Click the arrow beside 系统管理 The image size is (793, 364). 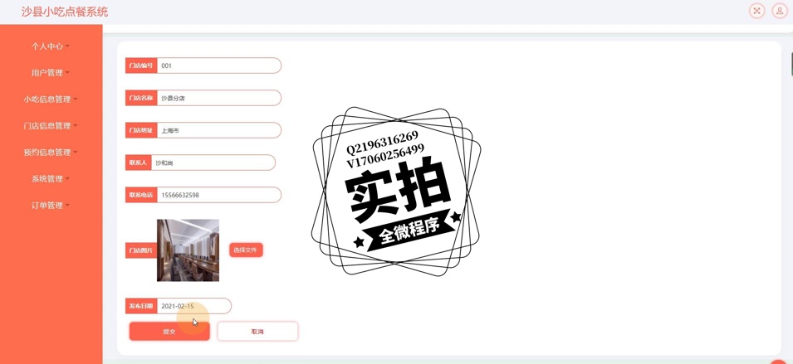click(67, 179)
